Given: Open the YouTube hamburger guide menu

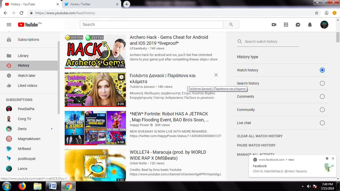Looking at the screenshot, I should [9, 25].
